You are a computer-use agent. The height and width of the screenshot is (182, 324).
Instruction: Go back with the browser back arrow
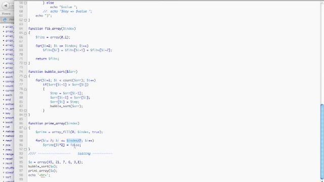[6, 6]
